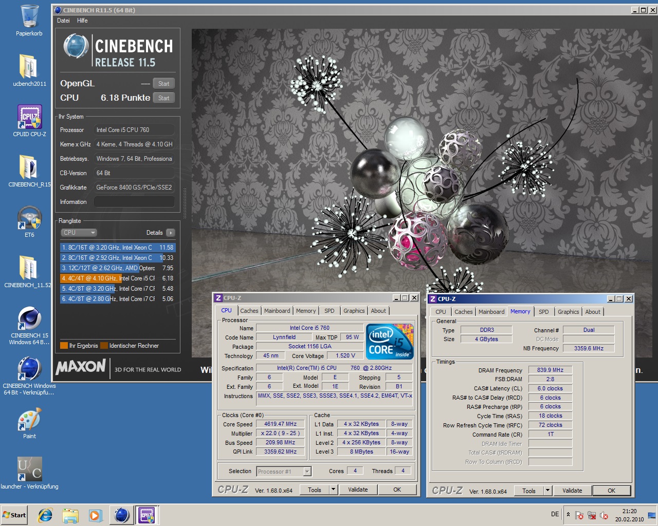Switch to CPU tab in right CPU-Z window

coord(441,312)
